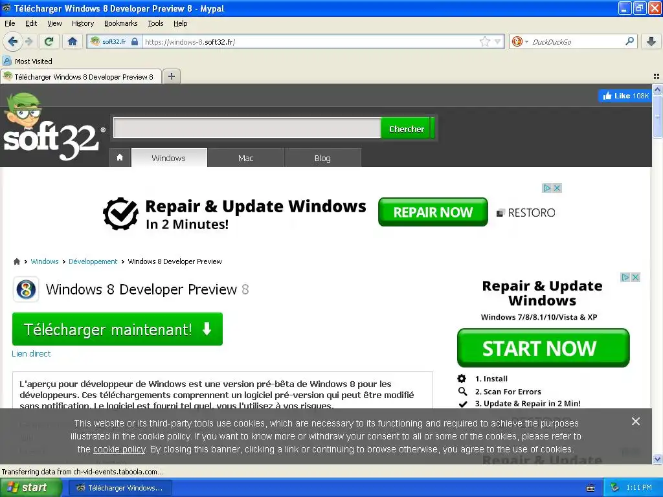Click the Facebook Like thumbs-up button
663x497 pixels.
(625, 96)
